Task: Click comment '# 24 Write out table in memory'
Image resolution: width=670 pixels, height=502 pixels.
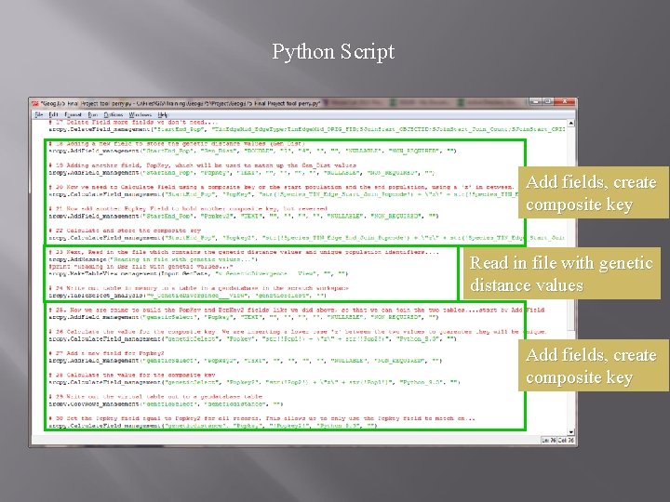Action: pos(199,288)
